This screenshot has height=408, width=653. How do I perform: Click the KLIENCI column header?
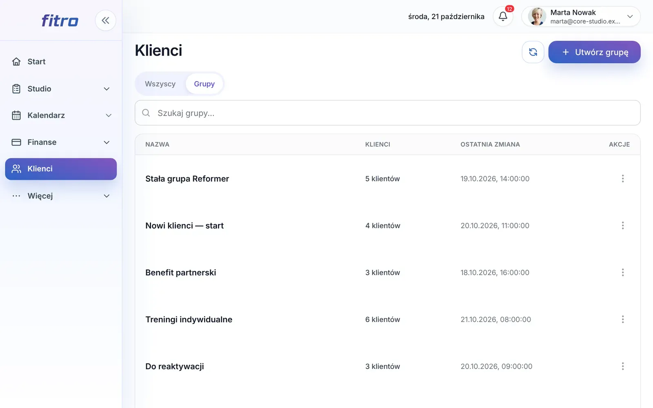click(x=378, y=144)
